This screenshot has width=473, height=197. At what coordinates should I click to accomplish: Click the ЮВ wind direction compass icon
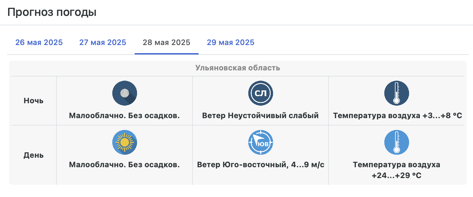tap(261, 143)
